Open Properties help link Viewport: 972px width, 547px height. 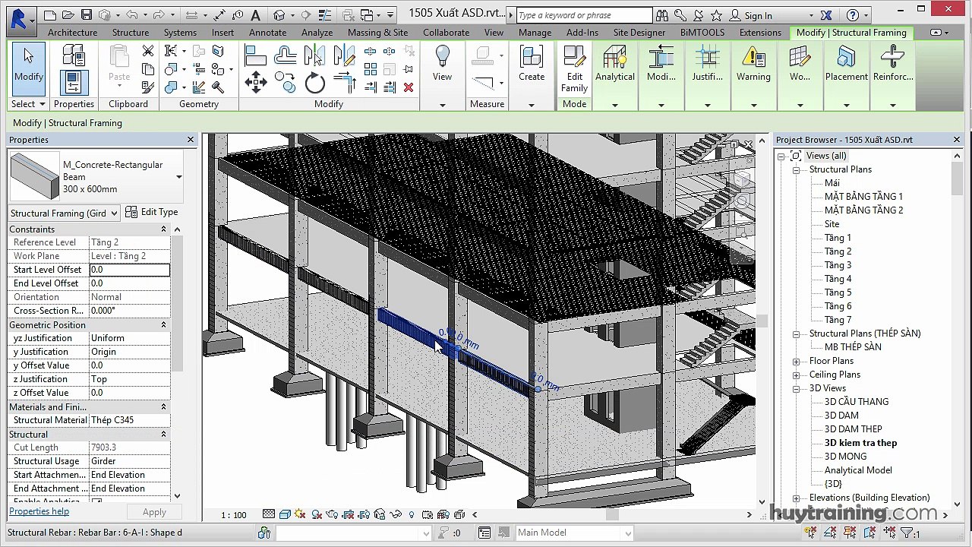39,511
